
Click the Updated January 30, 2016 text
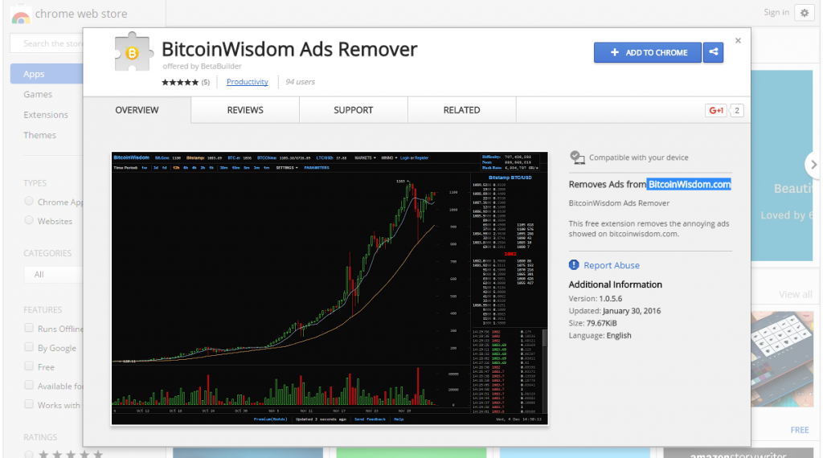pyautogui.click(x=615, y=311)
